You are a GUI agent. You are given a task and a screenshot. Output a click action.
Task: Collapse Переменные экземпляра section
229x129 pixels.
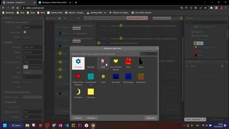click(x=3, y=92)
